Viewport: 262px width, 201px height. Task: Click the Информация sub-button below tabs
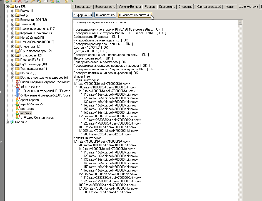[83, 15]
